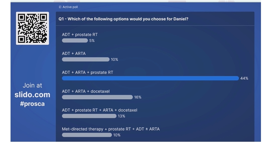This screenshot has width=271, height=143.
Task: Select the ADT + prostate RT option
Action: (80, 35)
